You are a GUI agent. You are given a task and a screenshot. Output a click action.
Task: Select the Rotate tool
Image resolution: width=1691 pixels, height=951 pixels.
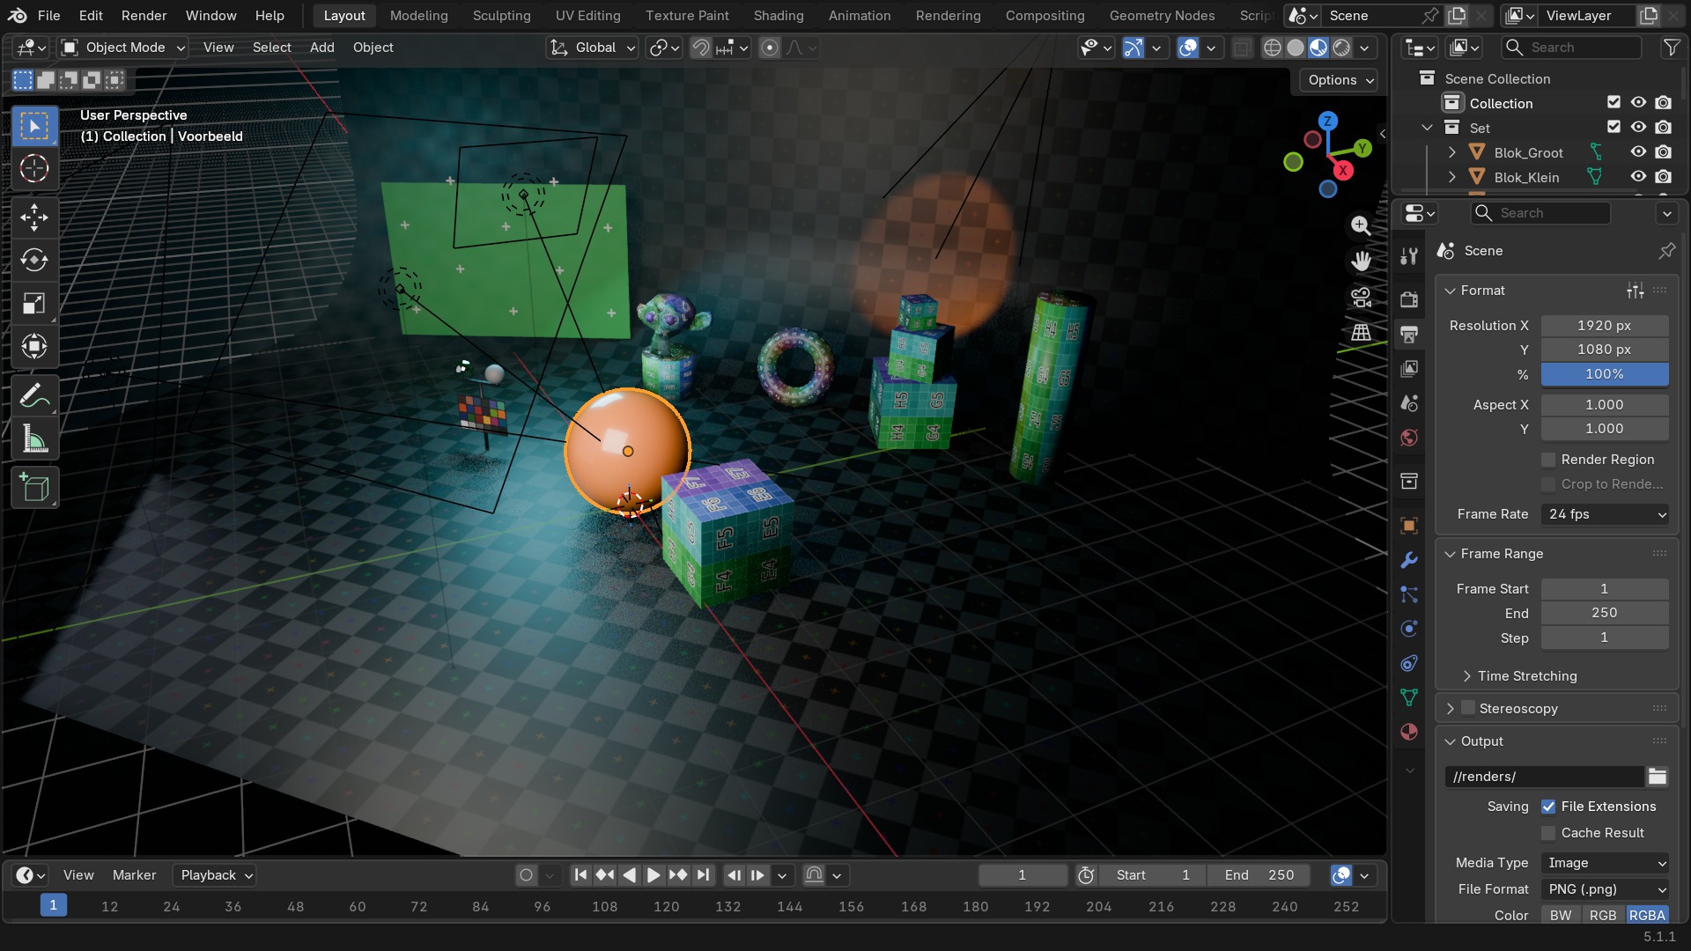pyautogui.click(x=34, y=261)
